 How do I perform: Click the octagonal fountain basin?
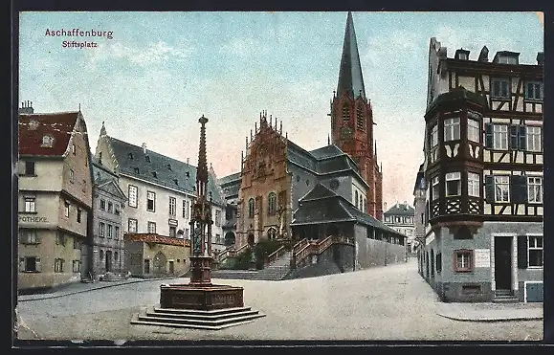202,297
